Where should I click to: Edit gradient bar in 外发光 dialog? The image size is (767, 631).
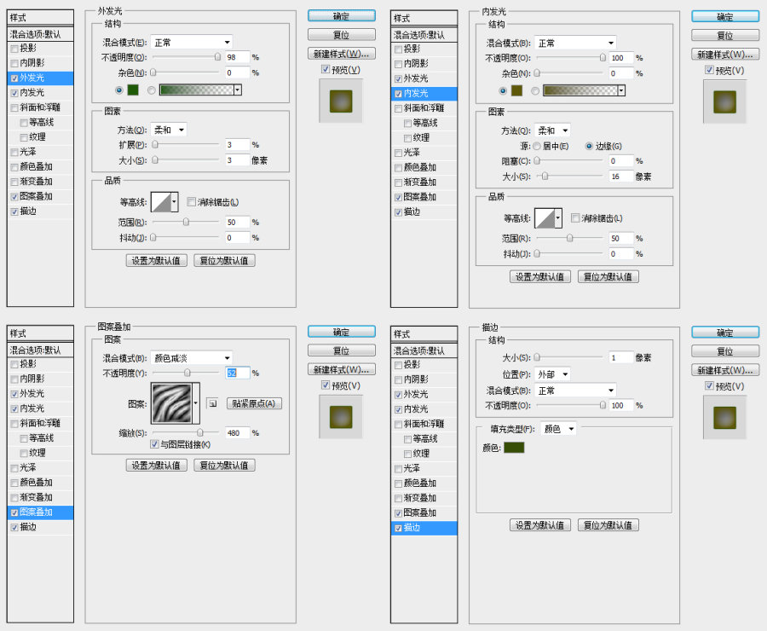point(197,90)
